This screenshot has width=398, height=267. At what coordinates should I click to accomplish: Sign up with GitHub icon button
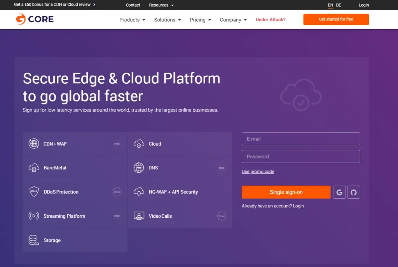pyautogui.click(x=354, y=192)
